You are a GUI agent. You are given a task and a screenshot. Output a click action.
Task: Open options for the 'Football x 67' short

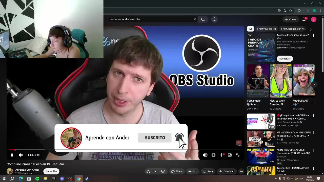point(312,102)
